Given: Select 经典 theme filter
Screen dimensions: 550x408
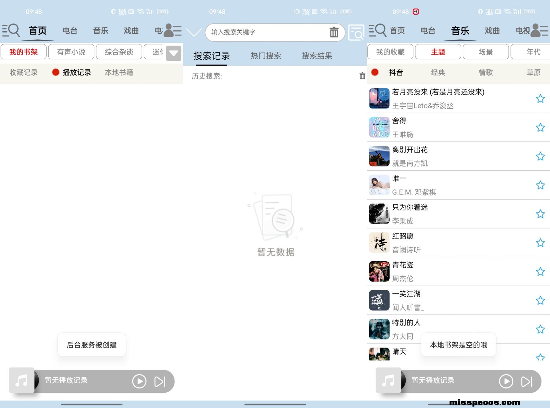Looking at the screenshot, I should pyautogui.click(x=438, y=73).
